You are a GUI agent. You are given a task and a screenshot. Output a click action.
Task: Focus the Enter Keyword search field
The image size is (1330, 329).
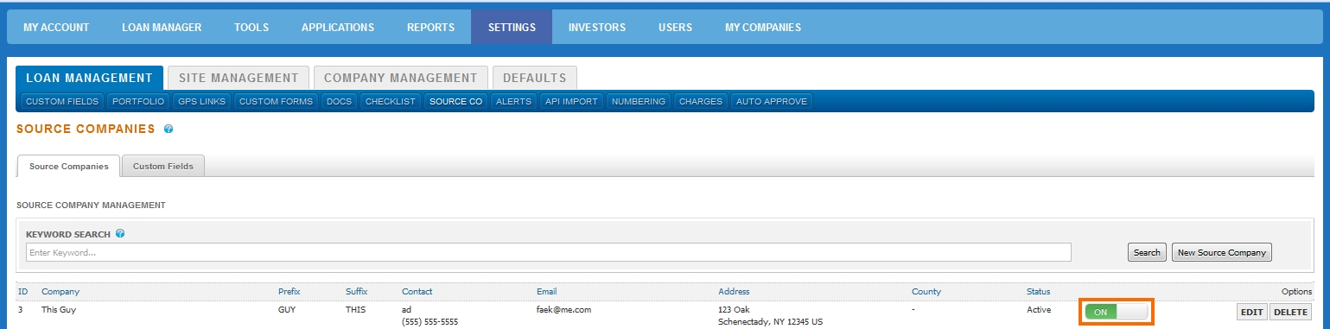click(x=548, y=252)
